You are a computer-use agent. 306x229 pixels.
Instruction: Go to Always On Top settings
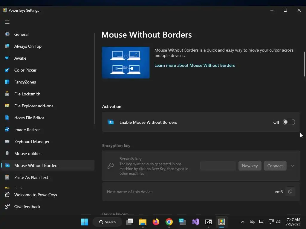pos(48,46)
